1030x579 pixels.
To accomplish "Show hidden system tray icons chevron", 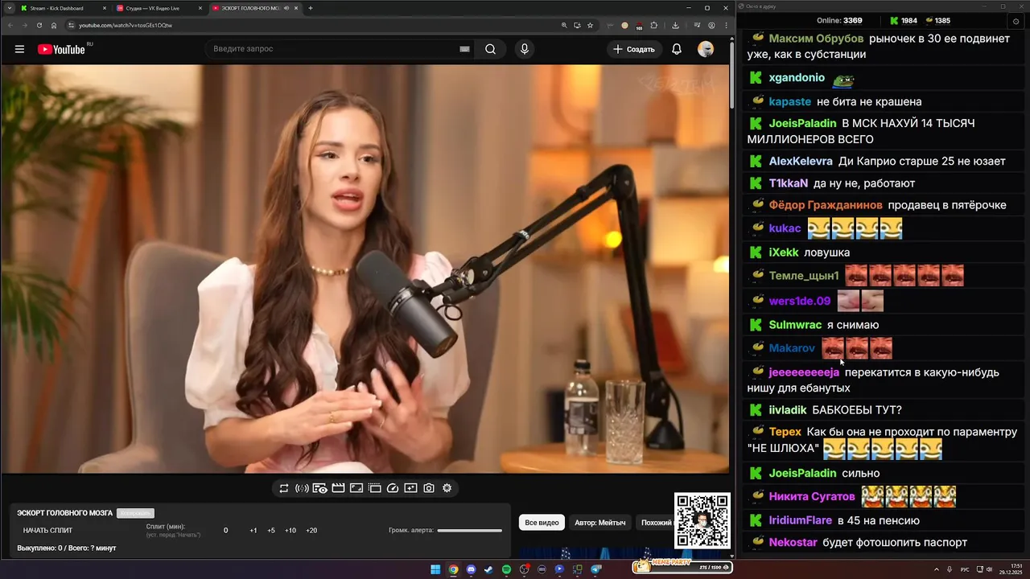I will (x=937, y=569).
